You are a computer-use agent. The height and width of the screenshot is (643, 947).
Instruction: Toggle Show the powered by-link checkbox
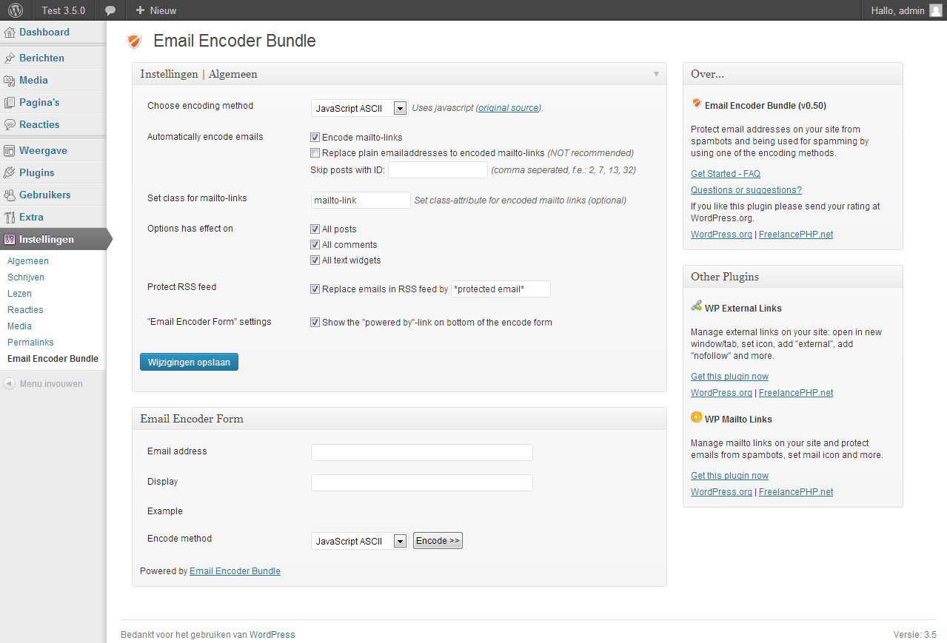(315, 323)
